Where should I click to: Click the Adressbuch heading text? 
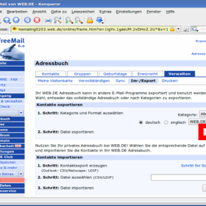pyautogui.click(x=51, y=63)
